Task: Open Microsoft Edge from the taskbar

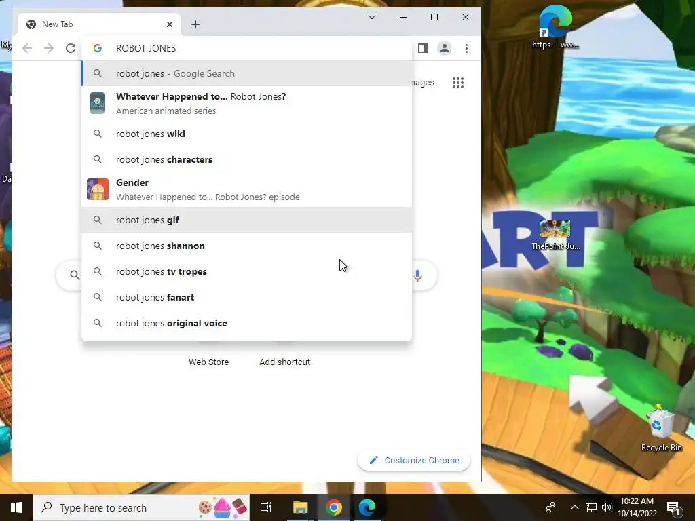Action: (x=367, y=507)
